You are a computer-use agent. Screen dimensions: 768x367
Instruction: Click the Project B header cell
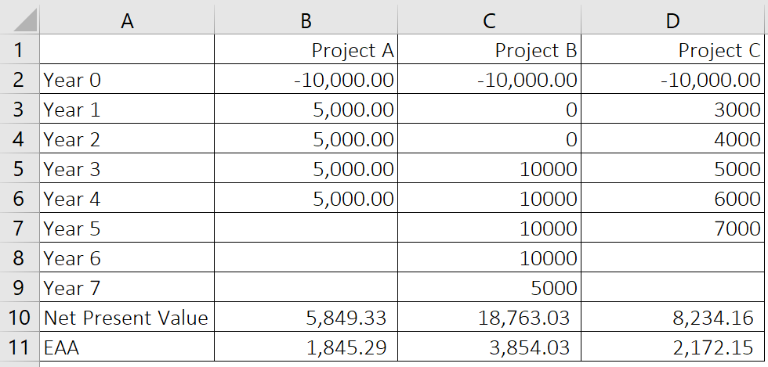pyautogui.click(x=489, y=50)
